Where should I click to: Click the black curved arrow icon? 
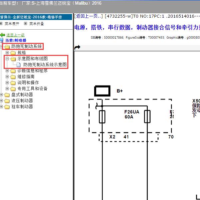click(77, 48)
